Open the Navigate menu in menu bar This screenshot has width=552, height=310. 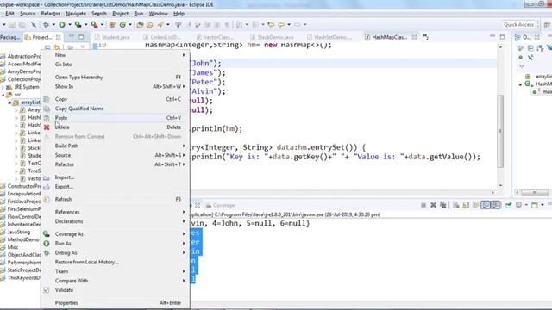coord(76,14)
